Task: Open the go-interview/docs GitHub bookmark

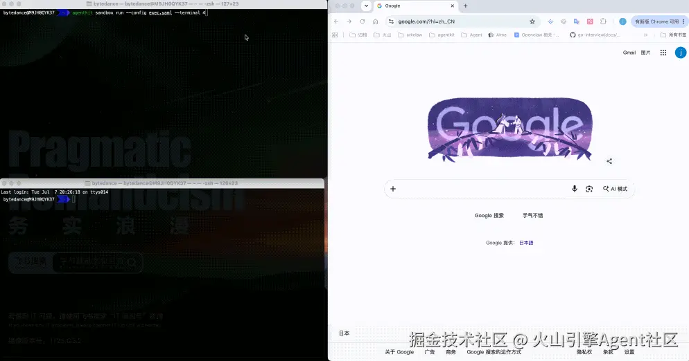Action: 595,35
